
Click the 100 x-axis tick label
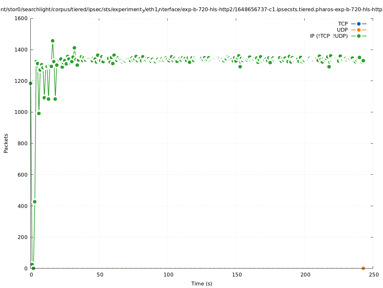tap(168, 275)
